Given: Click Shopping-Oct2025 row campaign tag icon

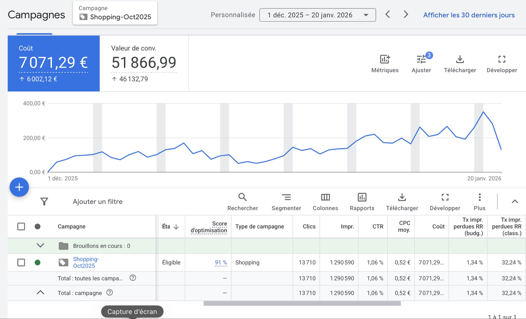Looking at the screenshot, I should (63, 262).
